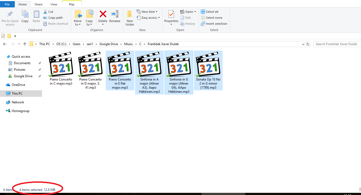The height and width of the screenshot is (195, 361).
Task: Switch to the Play ribbon tab
Action: [71, 4]
